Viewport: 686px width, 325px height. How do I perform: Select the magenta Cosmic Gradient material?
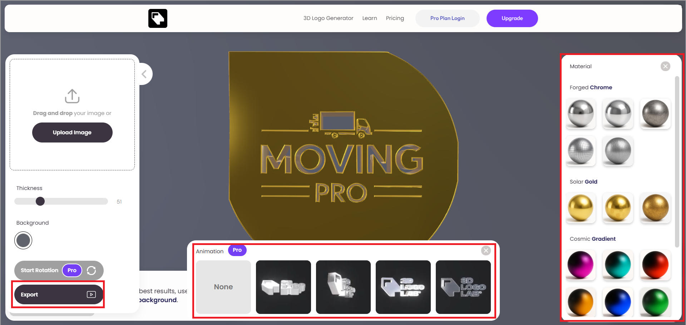[581, 265]
